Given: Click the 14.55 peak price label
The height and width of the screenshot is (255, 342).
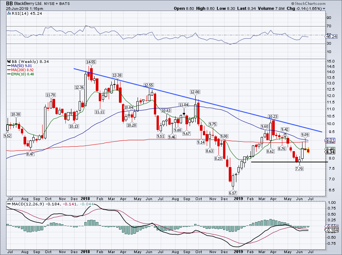Looking at the screenshot, I should (x=91, y=62).
